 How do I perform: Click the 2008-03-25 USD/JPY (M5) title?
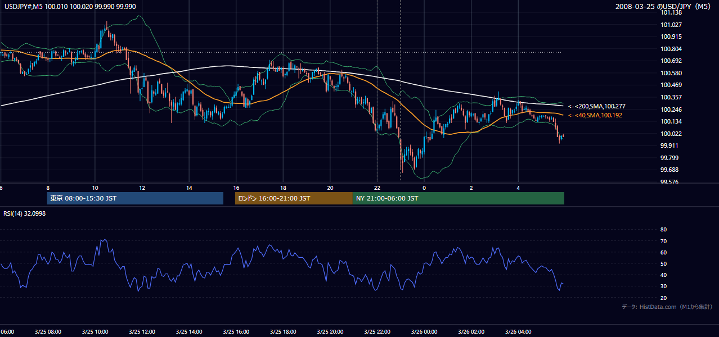click(664, 6)
